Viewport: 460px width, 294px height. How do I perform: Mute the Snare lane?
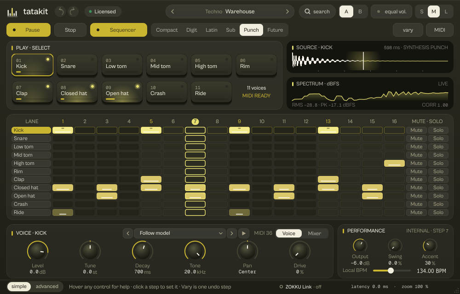point(416,138)
